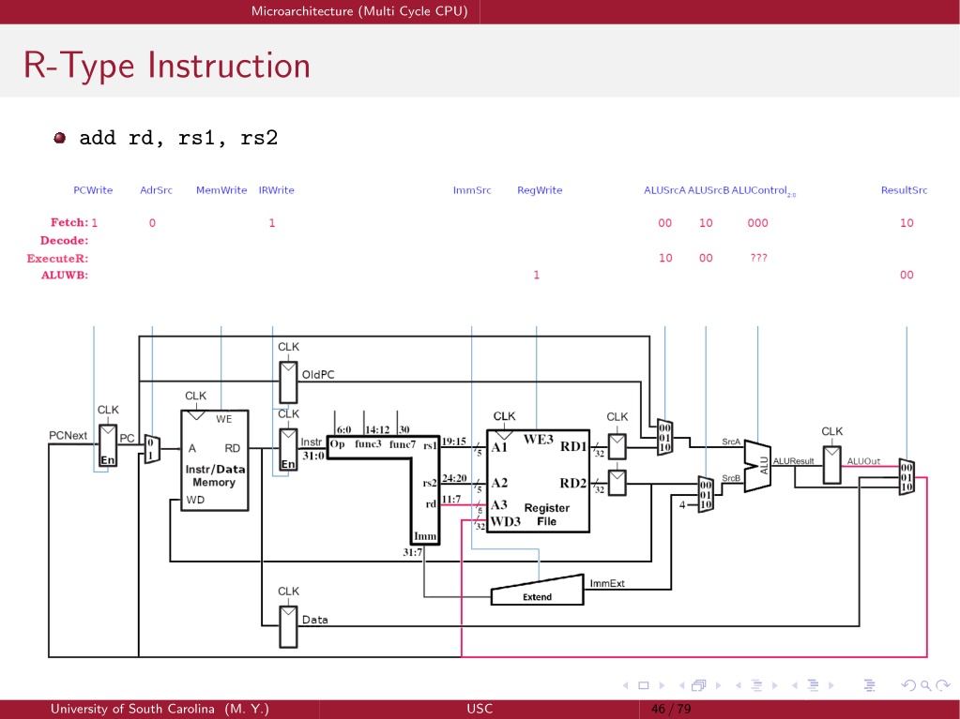The height and width of the screenshot is (719, 960).
Task: Click the subsection navigation icon
Action: [x=756, y=685]
